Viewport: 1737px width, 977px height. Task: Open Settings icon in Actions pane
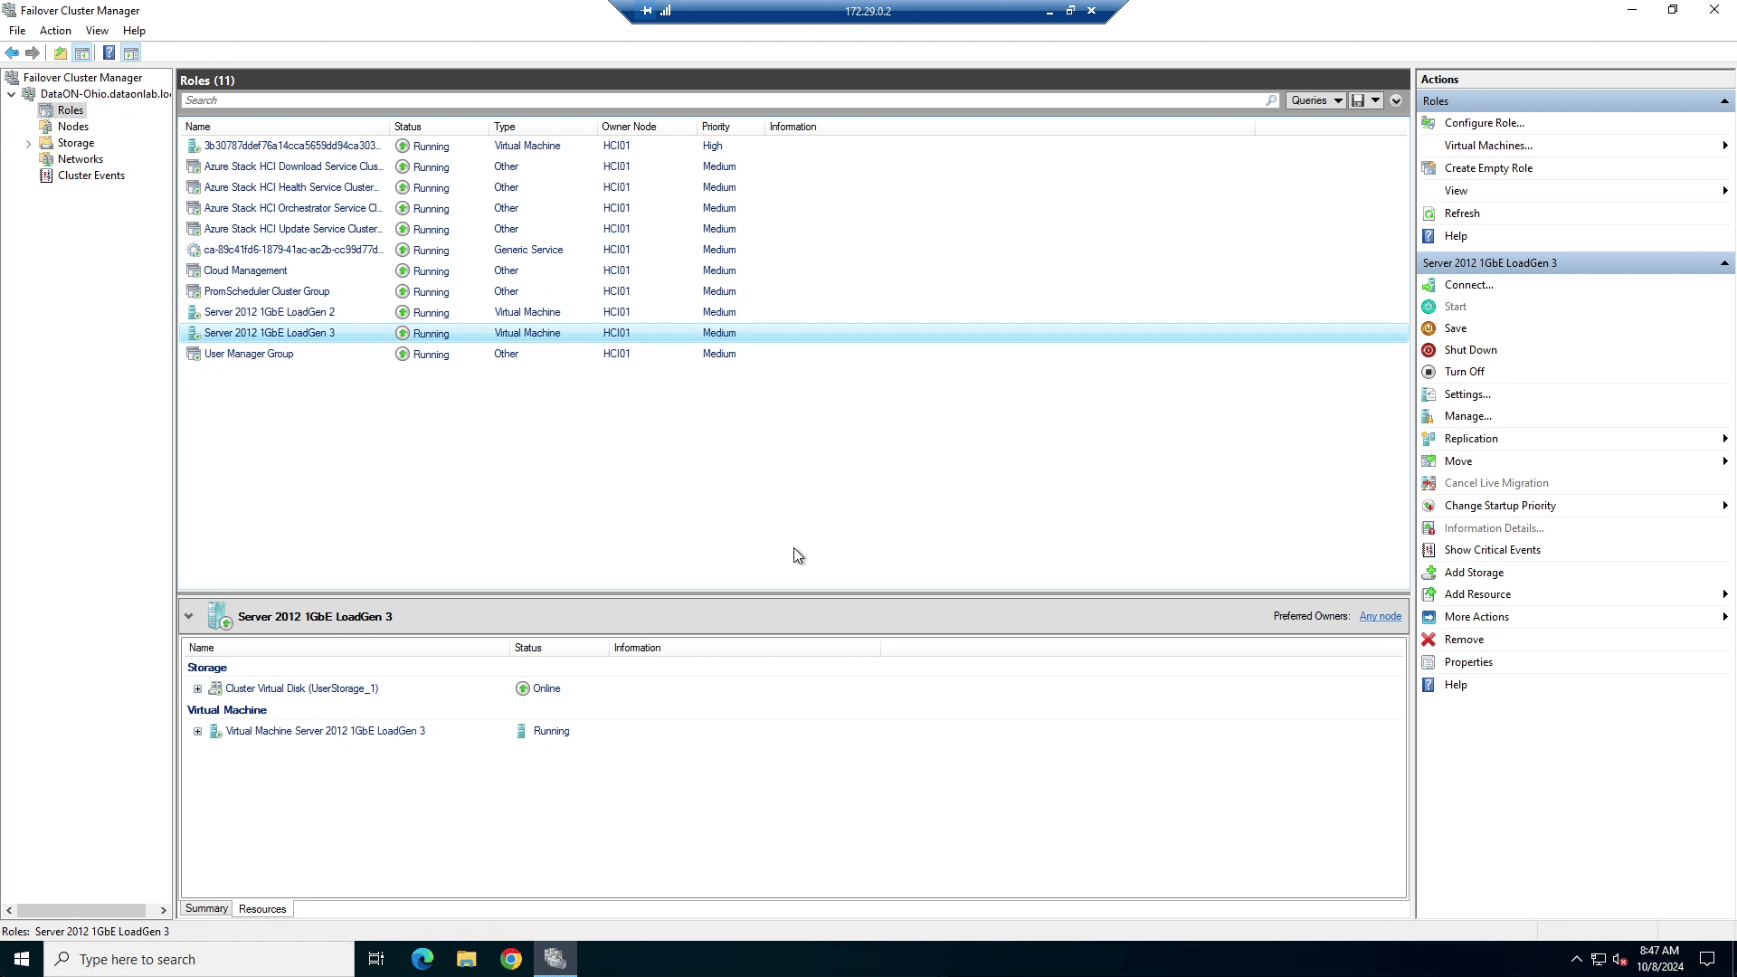pos(1429,394)
